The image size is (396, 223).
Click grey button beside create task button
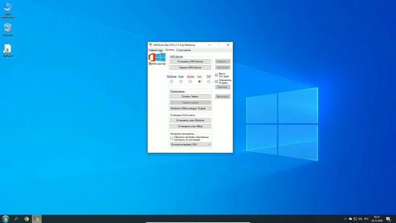click(x=223, y=97)
